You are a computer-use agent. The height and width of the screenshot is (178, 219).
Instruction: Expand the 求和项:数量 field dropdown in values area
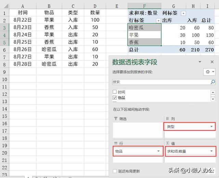point(211,151)
